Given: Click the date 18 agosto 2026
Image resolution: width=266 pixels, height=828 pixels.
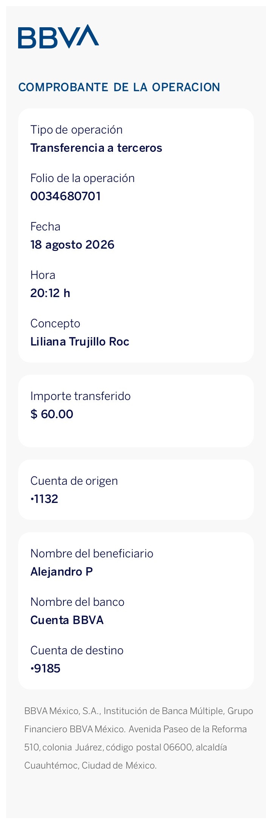Looking at the screenshot, I should coord(73,245).
